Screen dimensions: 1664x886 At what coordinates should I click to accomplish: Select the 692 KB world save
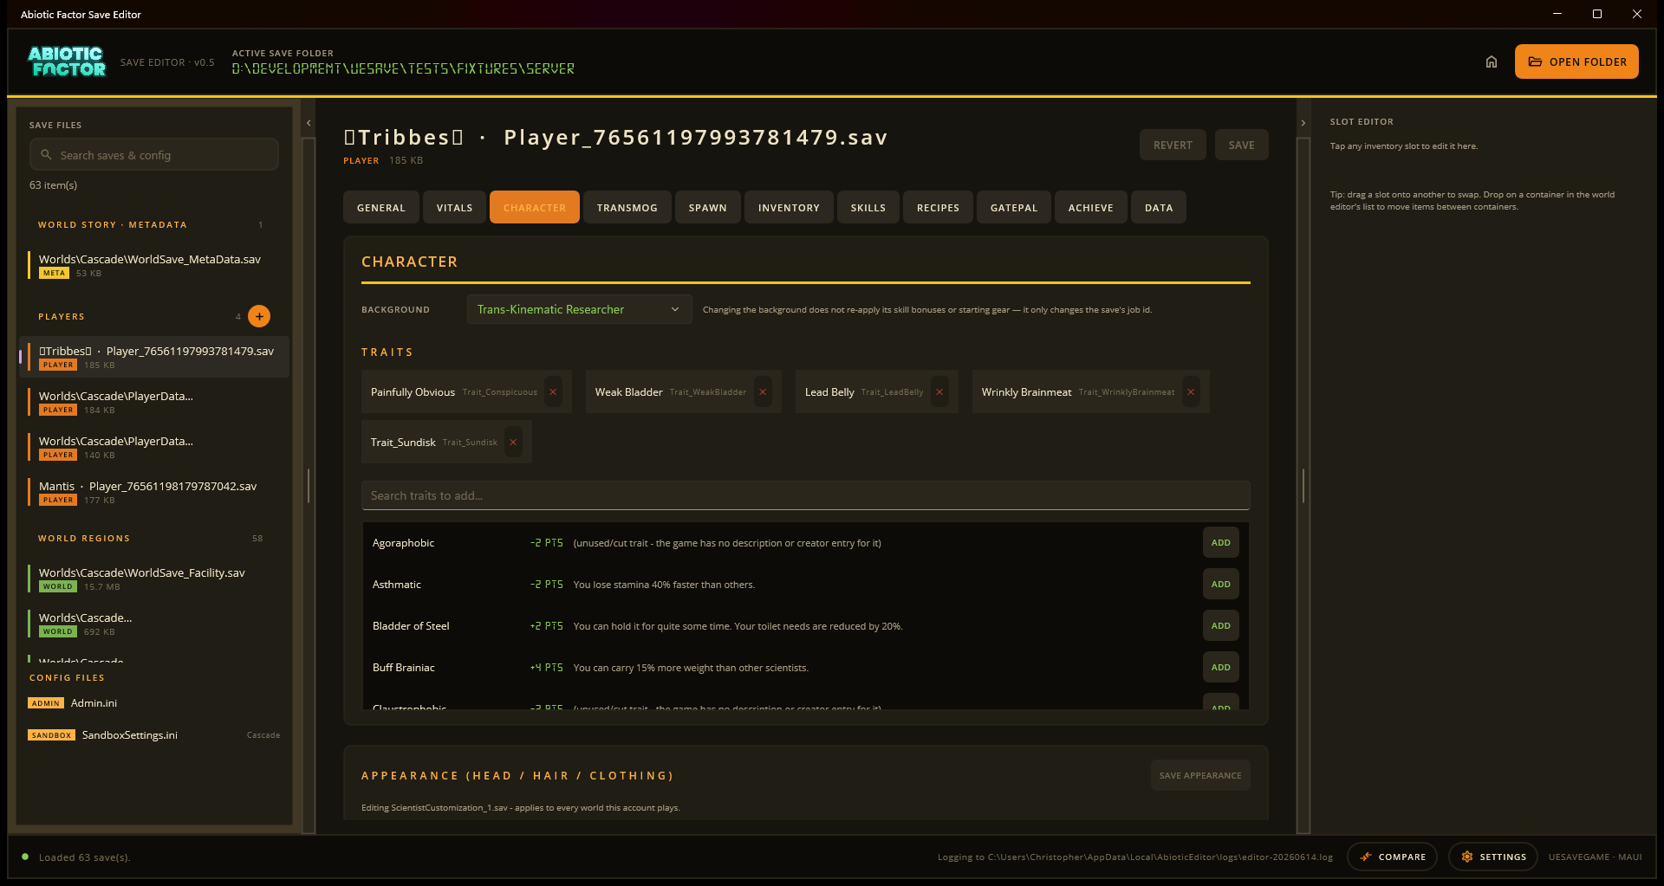pyautogui.click(x=154, y=624)
